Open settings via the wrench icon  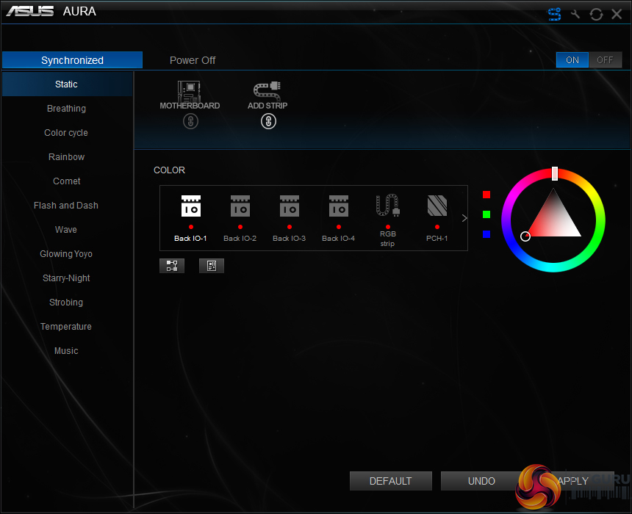[x=575, y=14]
